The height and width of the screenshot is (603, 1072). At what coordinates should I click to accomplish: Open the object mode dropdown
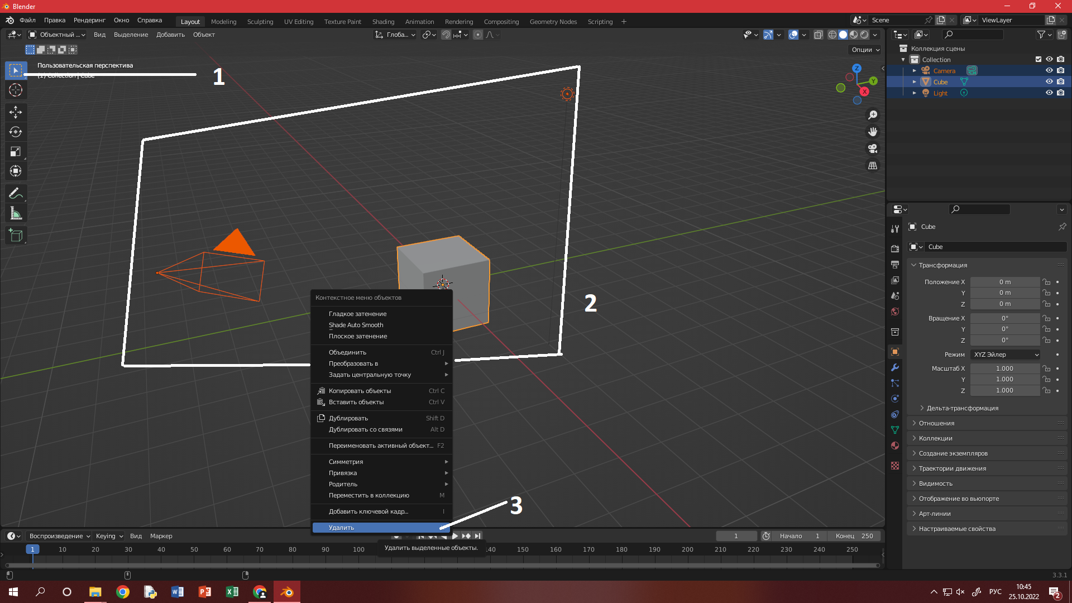coord(56,35)
